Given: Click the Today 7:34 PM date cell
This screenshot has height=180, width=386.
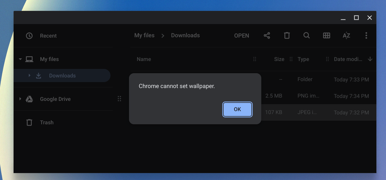Looking at the screenshot, I should 351,96.
